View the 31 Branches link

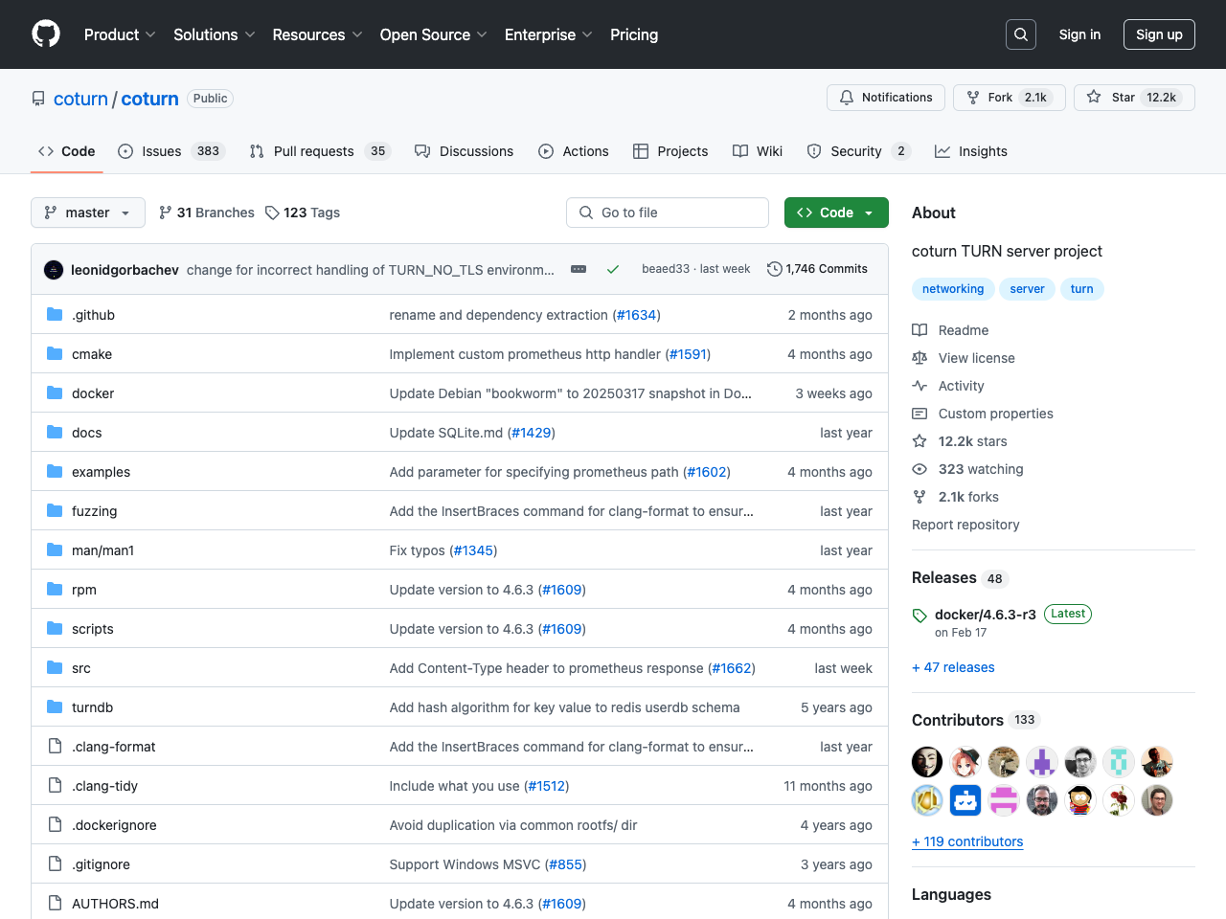tap(207, 213)
